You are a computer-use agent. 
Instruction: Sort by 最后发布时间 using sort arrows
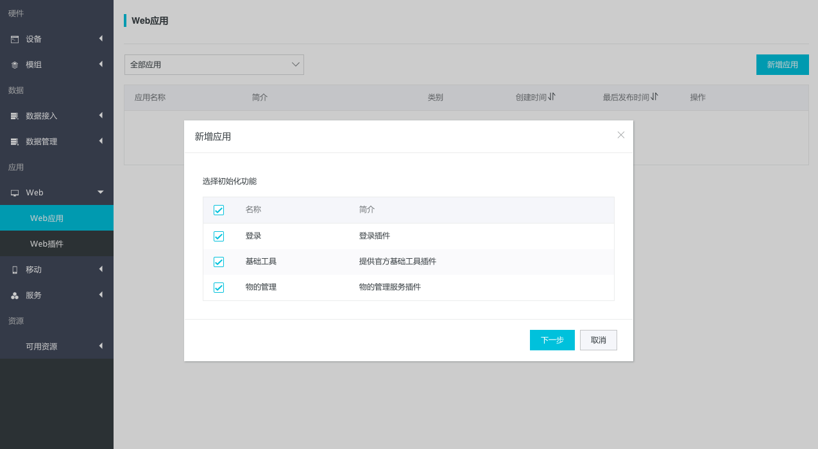tap(654, 97)
